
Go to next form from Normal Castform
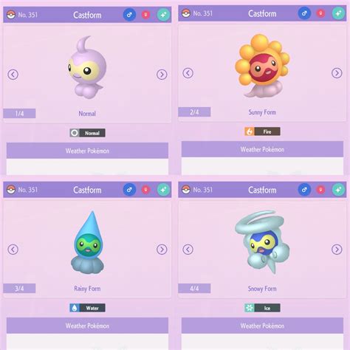point(162,75)
